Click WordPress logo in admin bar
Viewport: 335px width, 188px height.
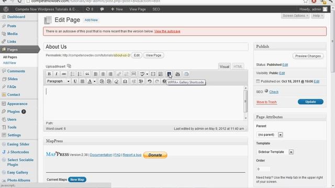[6, 9]
